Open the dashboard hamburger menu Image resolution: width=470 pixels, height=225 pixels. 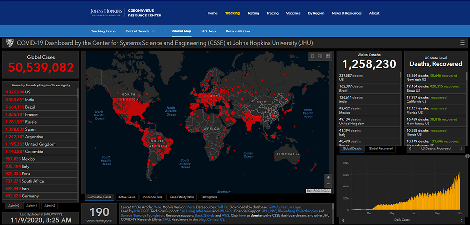(x=462, y=43)
